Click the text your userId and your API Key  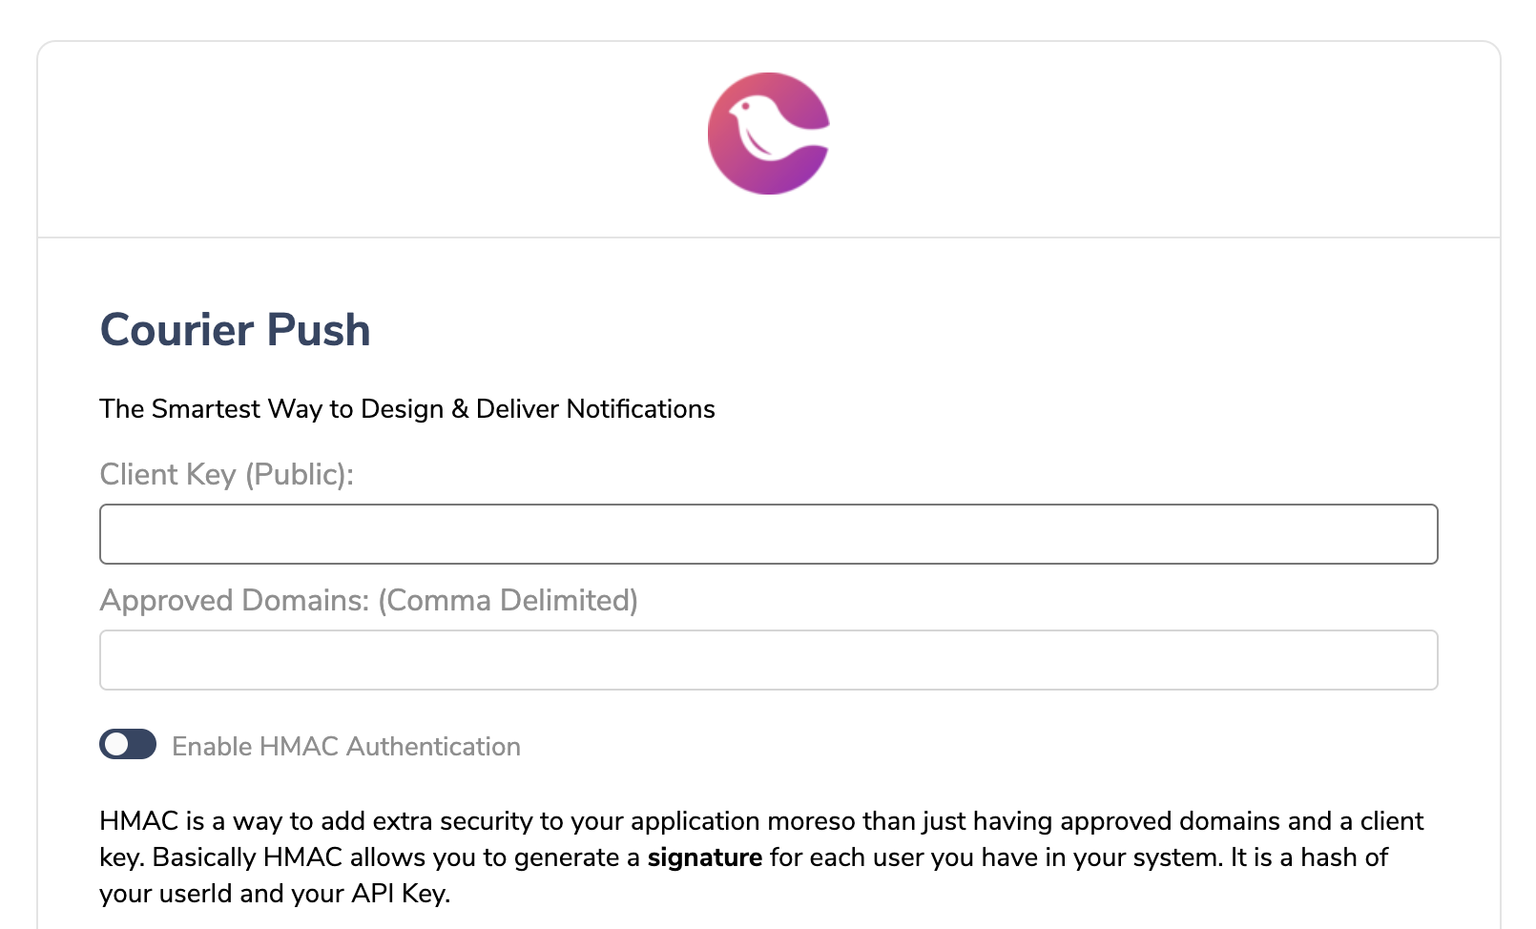[275, 894]
